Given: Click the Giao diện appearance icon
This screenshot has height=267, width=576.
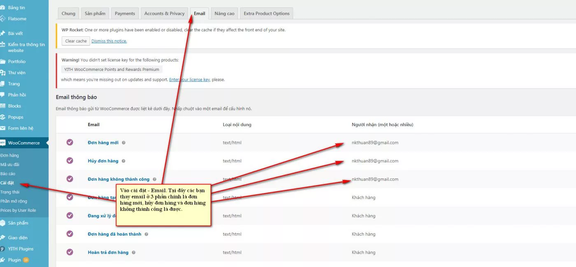Looking at the screenshot, I should point(4,237).
